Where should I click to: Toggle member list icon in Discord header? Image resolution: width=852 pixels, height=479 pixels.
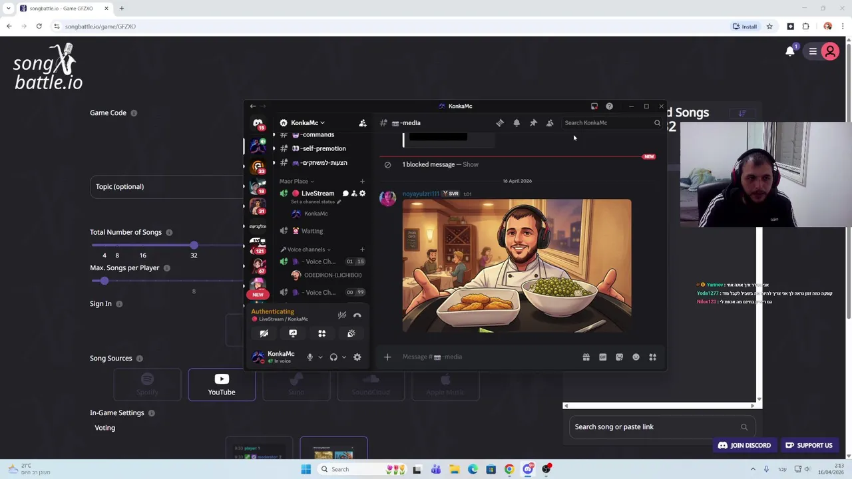pos(550,122)
